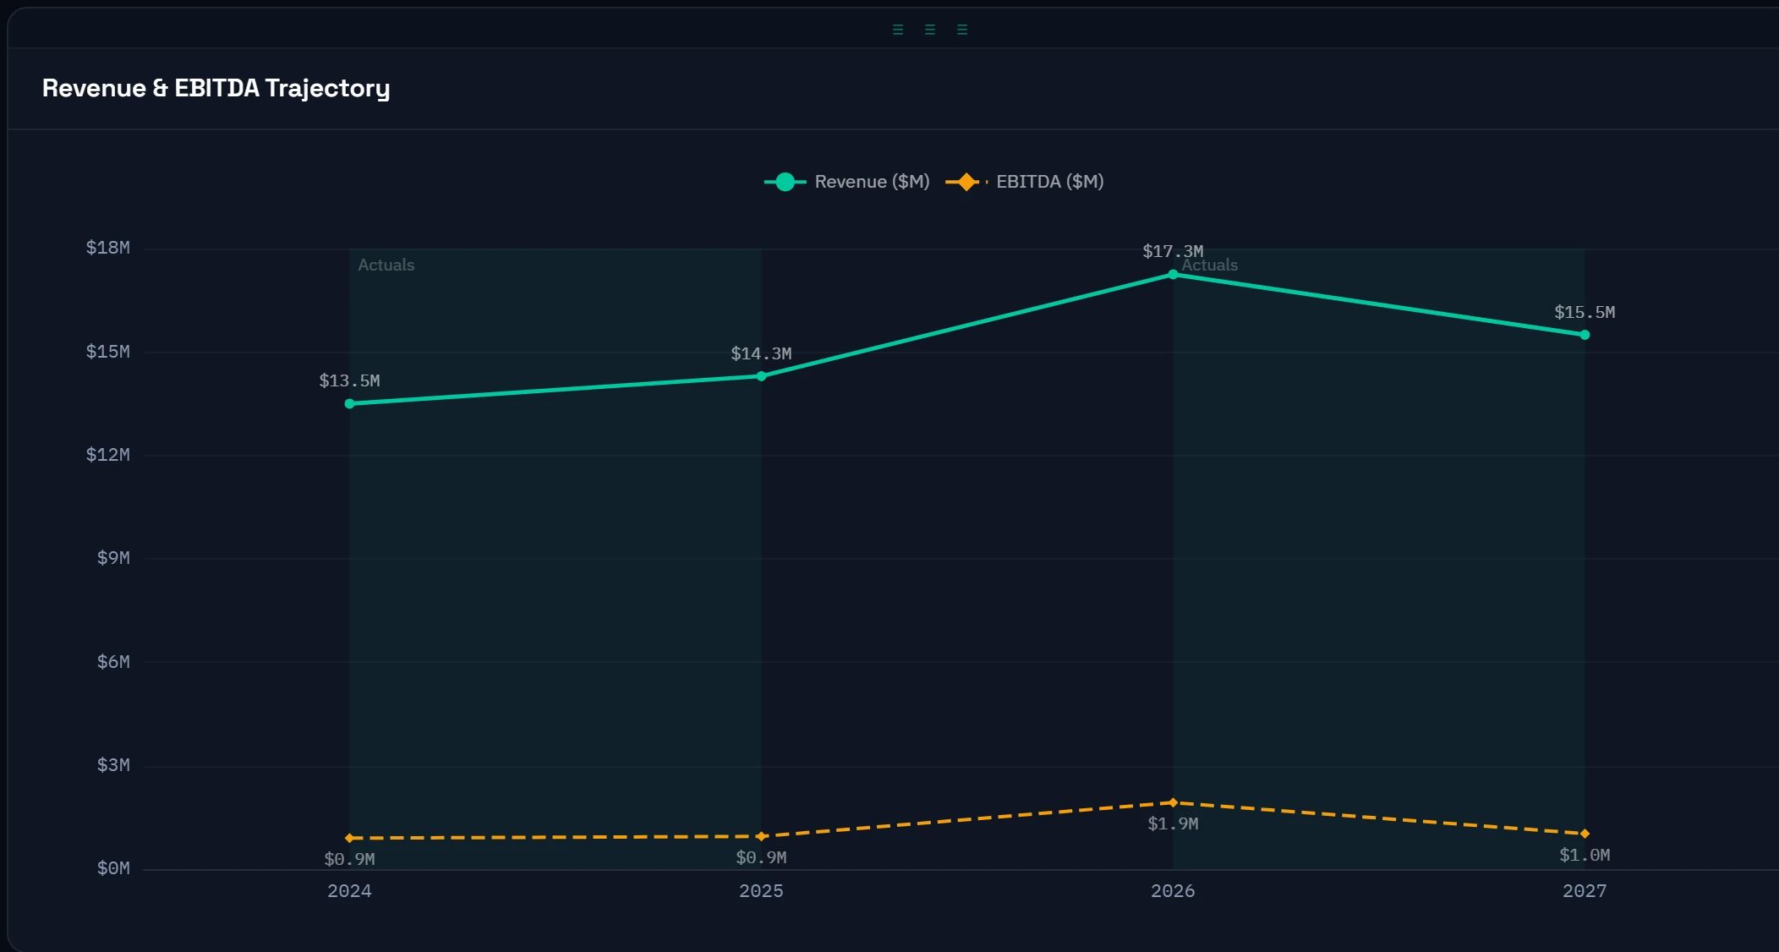Click the $0.9M label under 2025 EBITDA point
The width and height of the screenshot is (1779, 952).
(761, 857)
